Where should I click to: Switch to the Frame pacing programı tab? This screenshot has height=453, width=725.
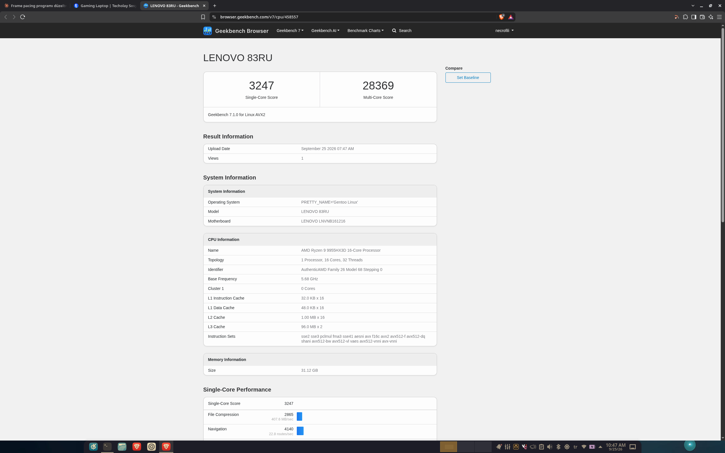click(x=35, y=6)
